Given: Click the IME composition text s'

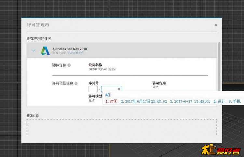Looking at the screenshot, I should (x=108, y=95).
